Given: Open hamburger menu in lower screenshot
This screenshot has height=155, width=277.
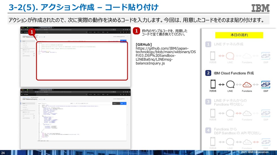Looking at the screenshot, I should pyautogui.click(x=22, y=94).
